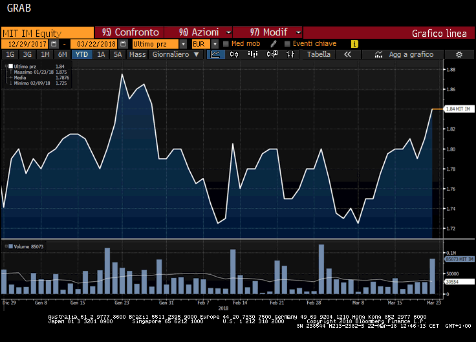Open the end date calendar picker

pyautogui.click(x=122, y=43)
